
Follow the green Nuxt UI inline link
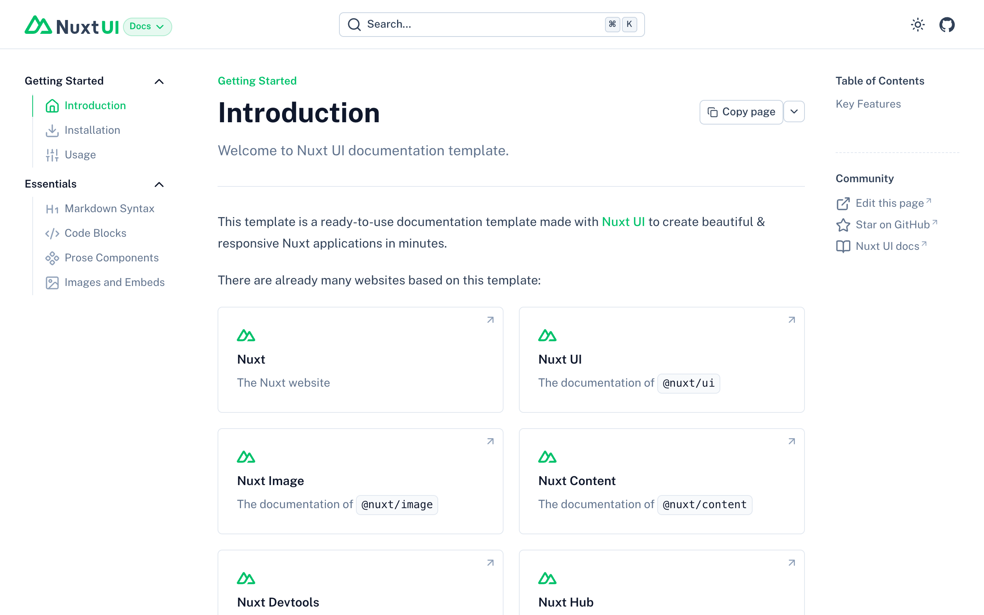pyautogui.click(x=623, y=222)
